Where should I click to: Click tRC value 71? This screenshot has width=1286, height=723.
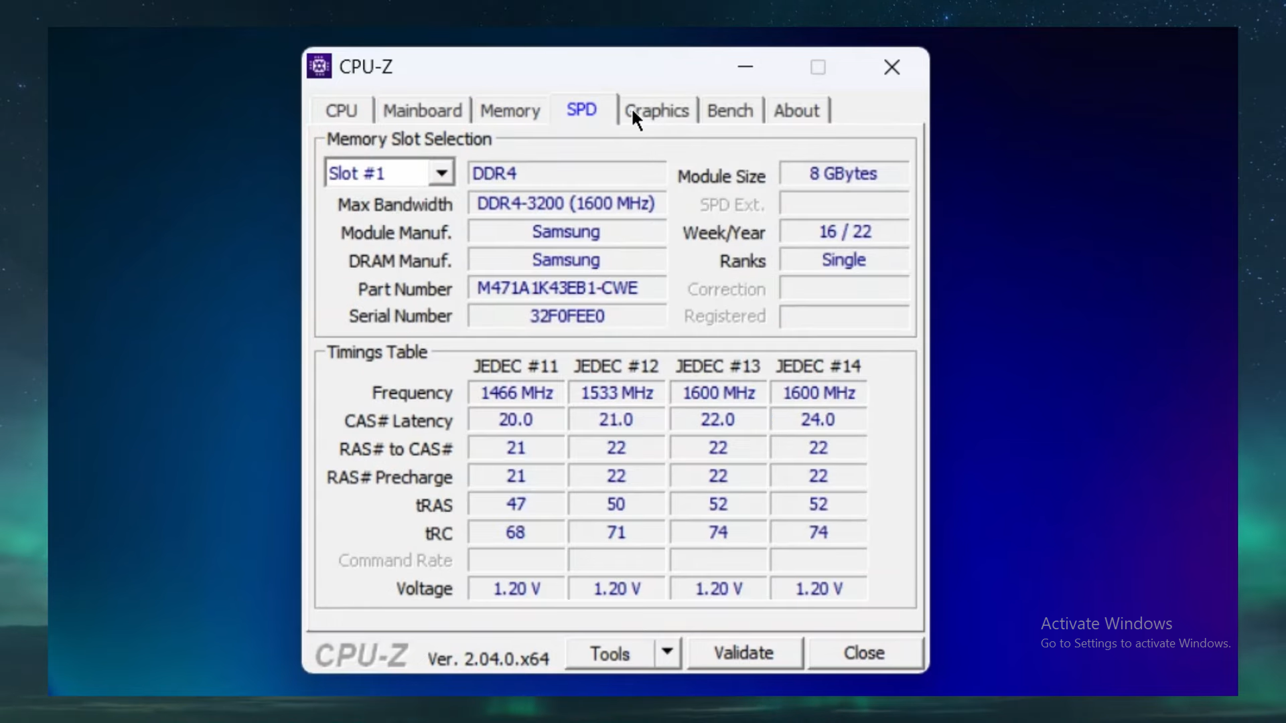[x=617, y=532]
